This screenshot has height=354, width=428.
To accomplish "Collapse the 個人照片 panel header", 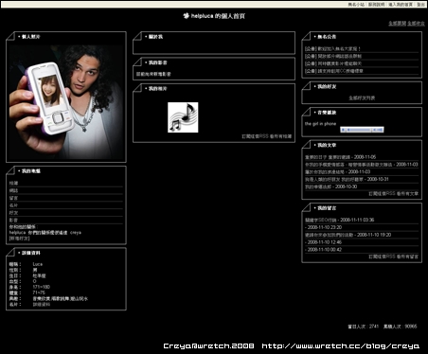I will click(31, 37).
